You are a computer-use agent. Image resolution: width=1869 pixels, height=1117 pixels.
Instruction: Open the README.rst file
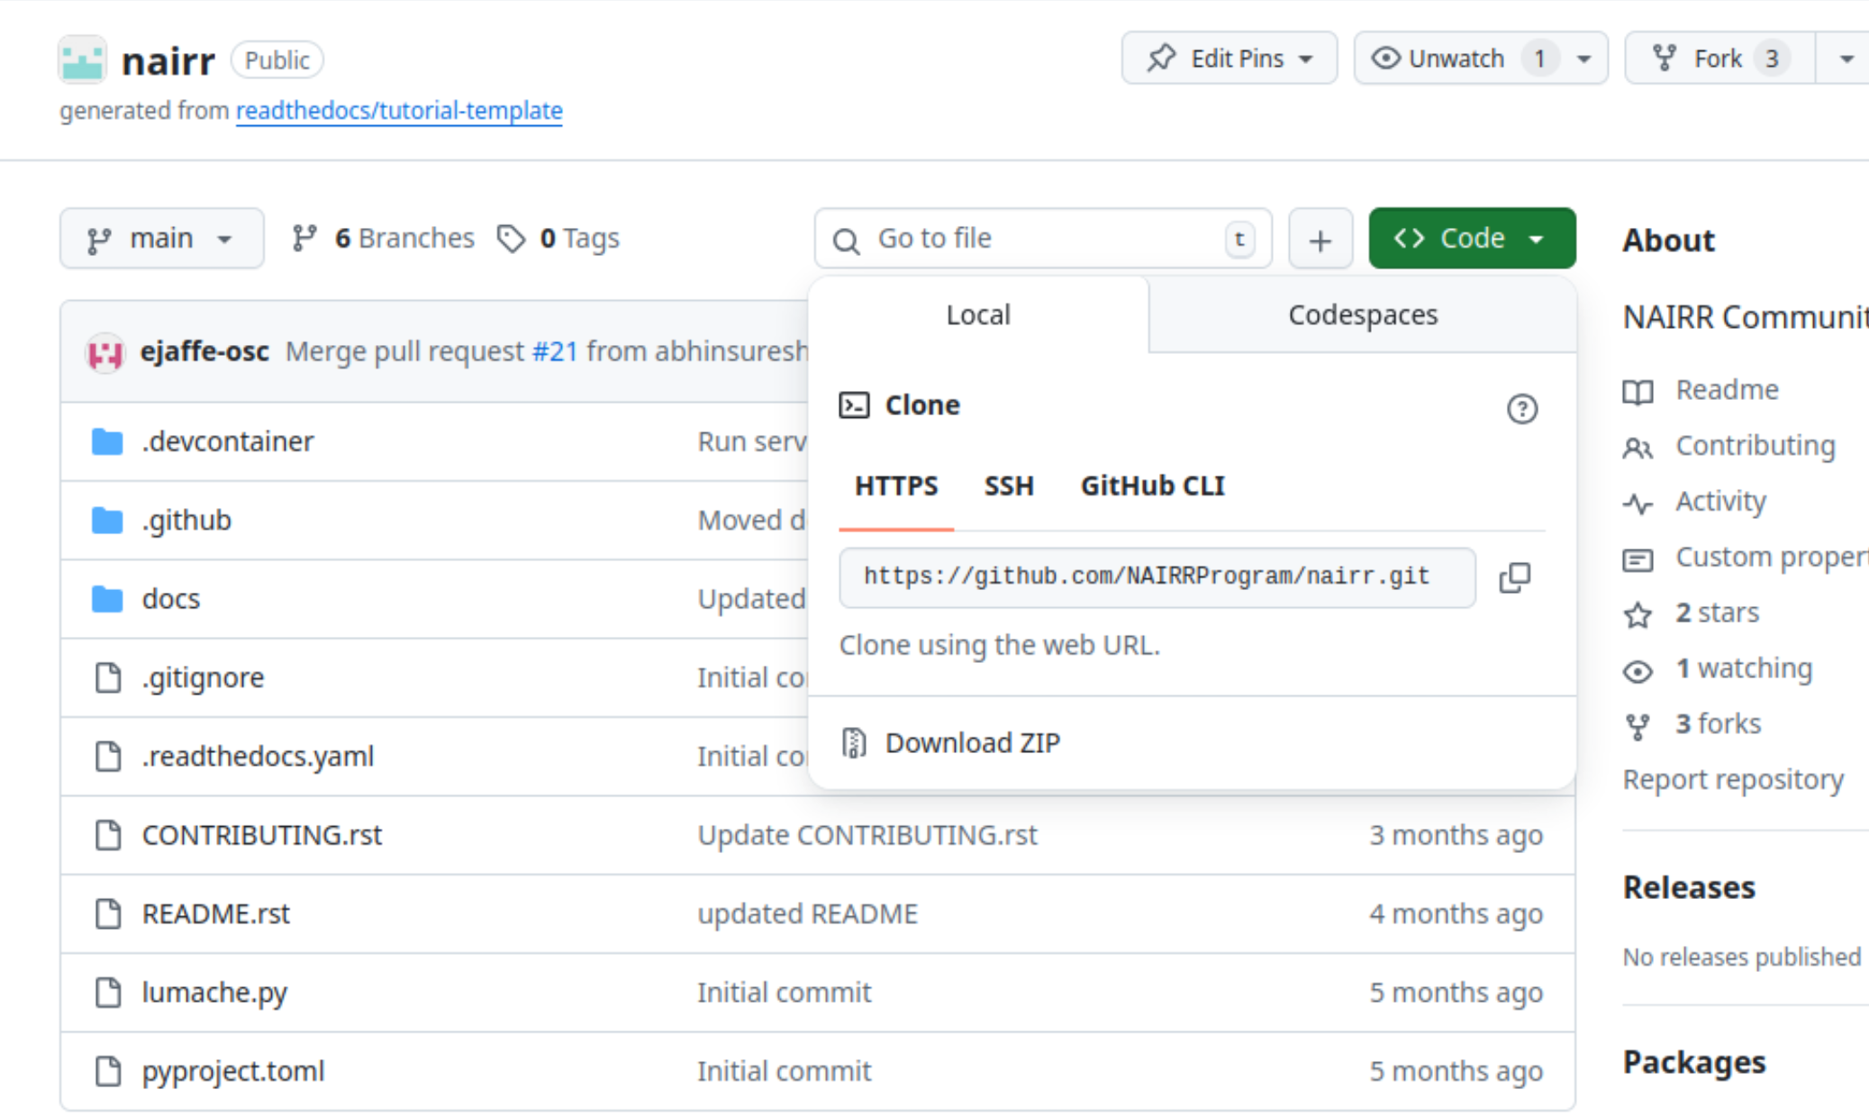pos(216,913)
